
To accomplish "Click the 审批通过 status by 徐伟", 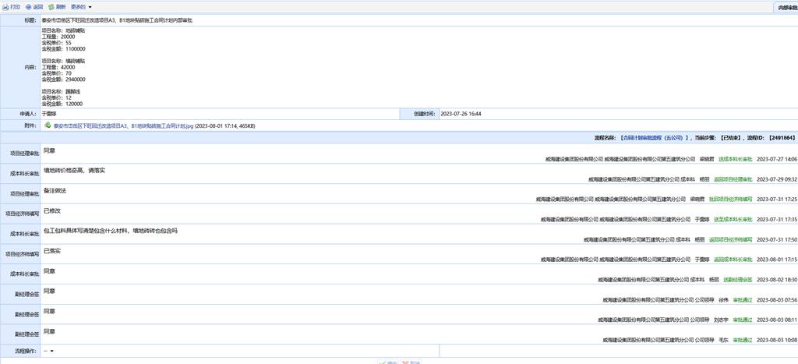I will click(741, 299).
